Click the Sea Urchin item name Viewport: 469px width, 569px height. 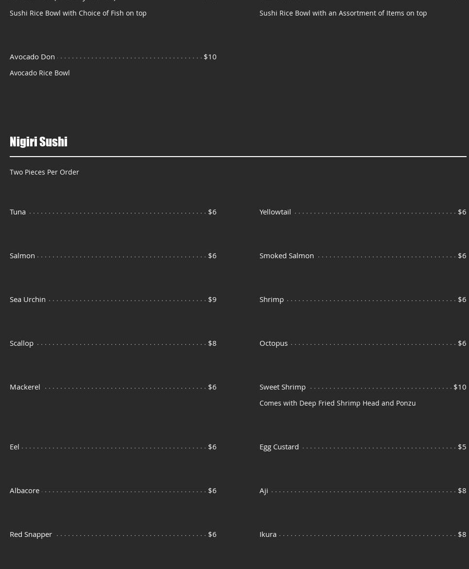pyautogui.click(x=28, y=299)
